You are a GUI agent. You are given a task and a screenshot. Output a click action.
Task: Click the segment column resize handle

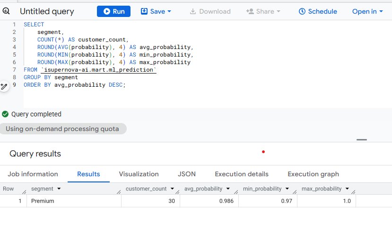click(x=119, y=192)
